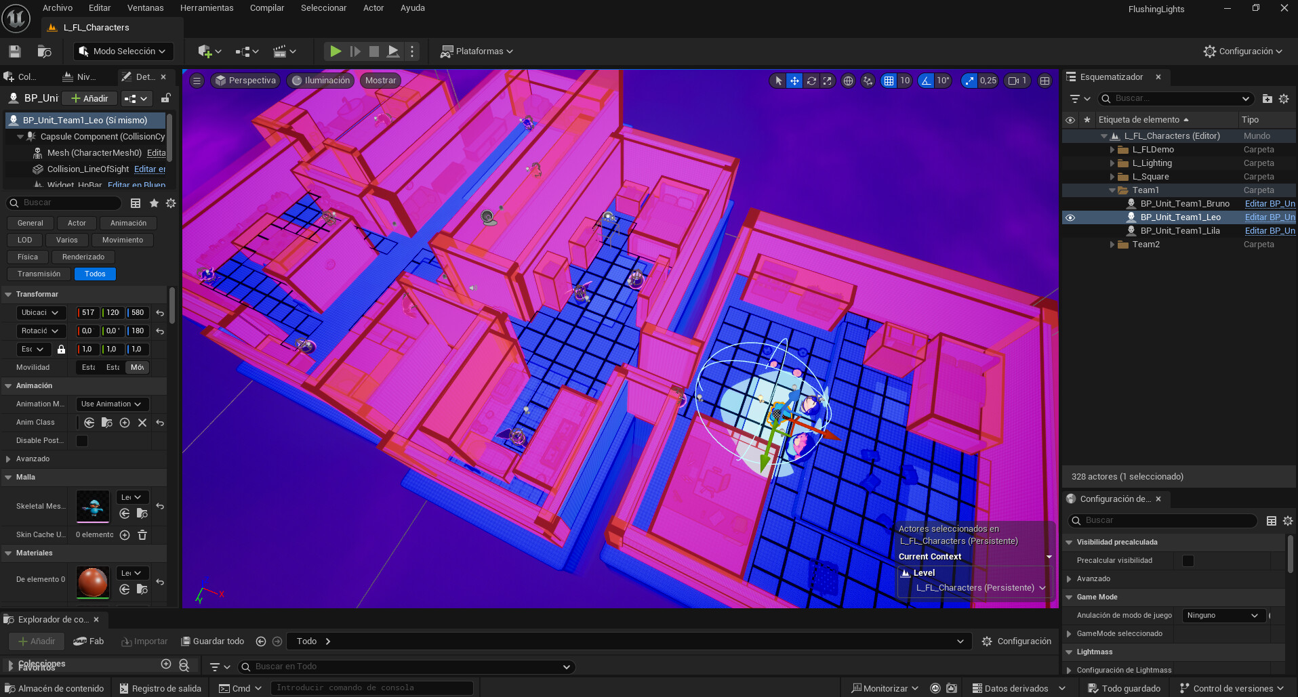Open Anulación de modo de juego dropdown

[x=1223, y=616]
